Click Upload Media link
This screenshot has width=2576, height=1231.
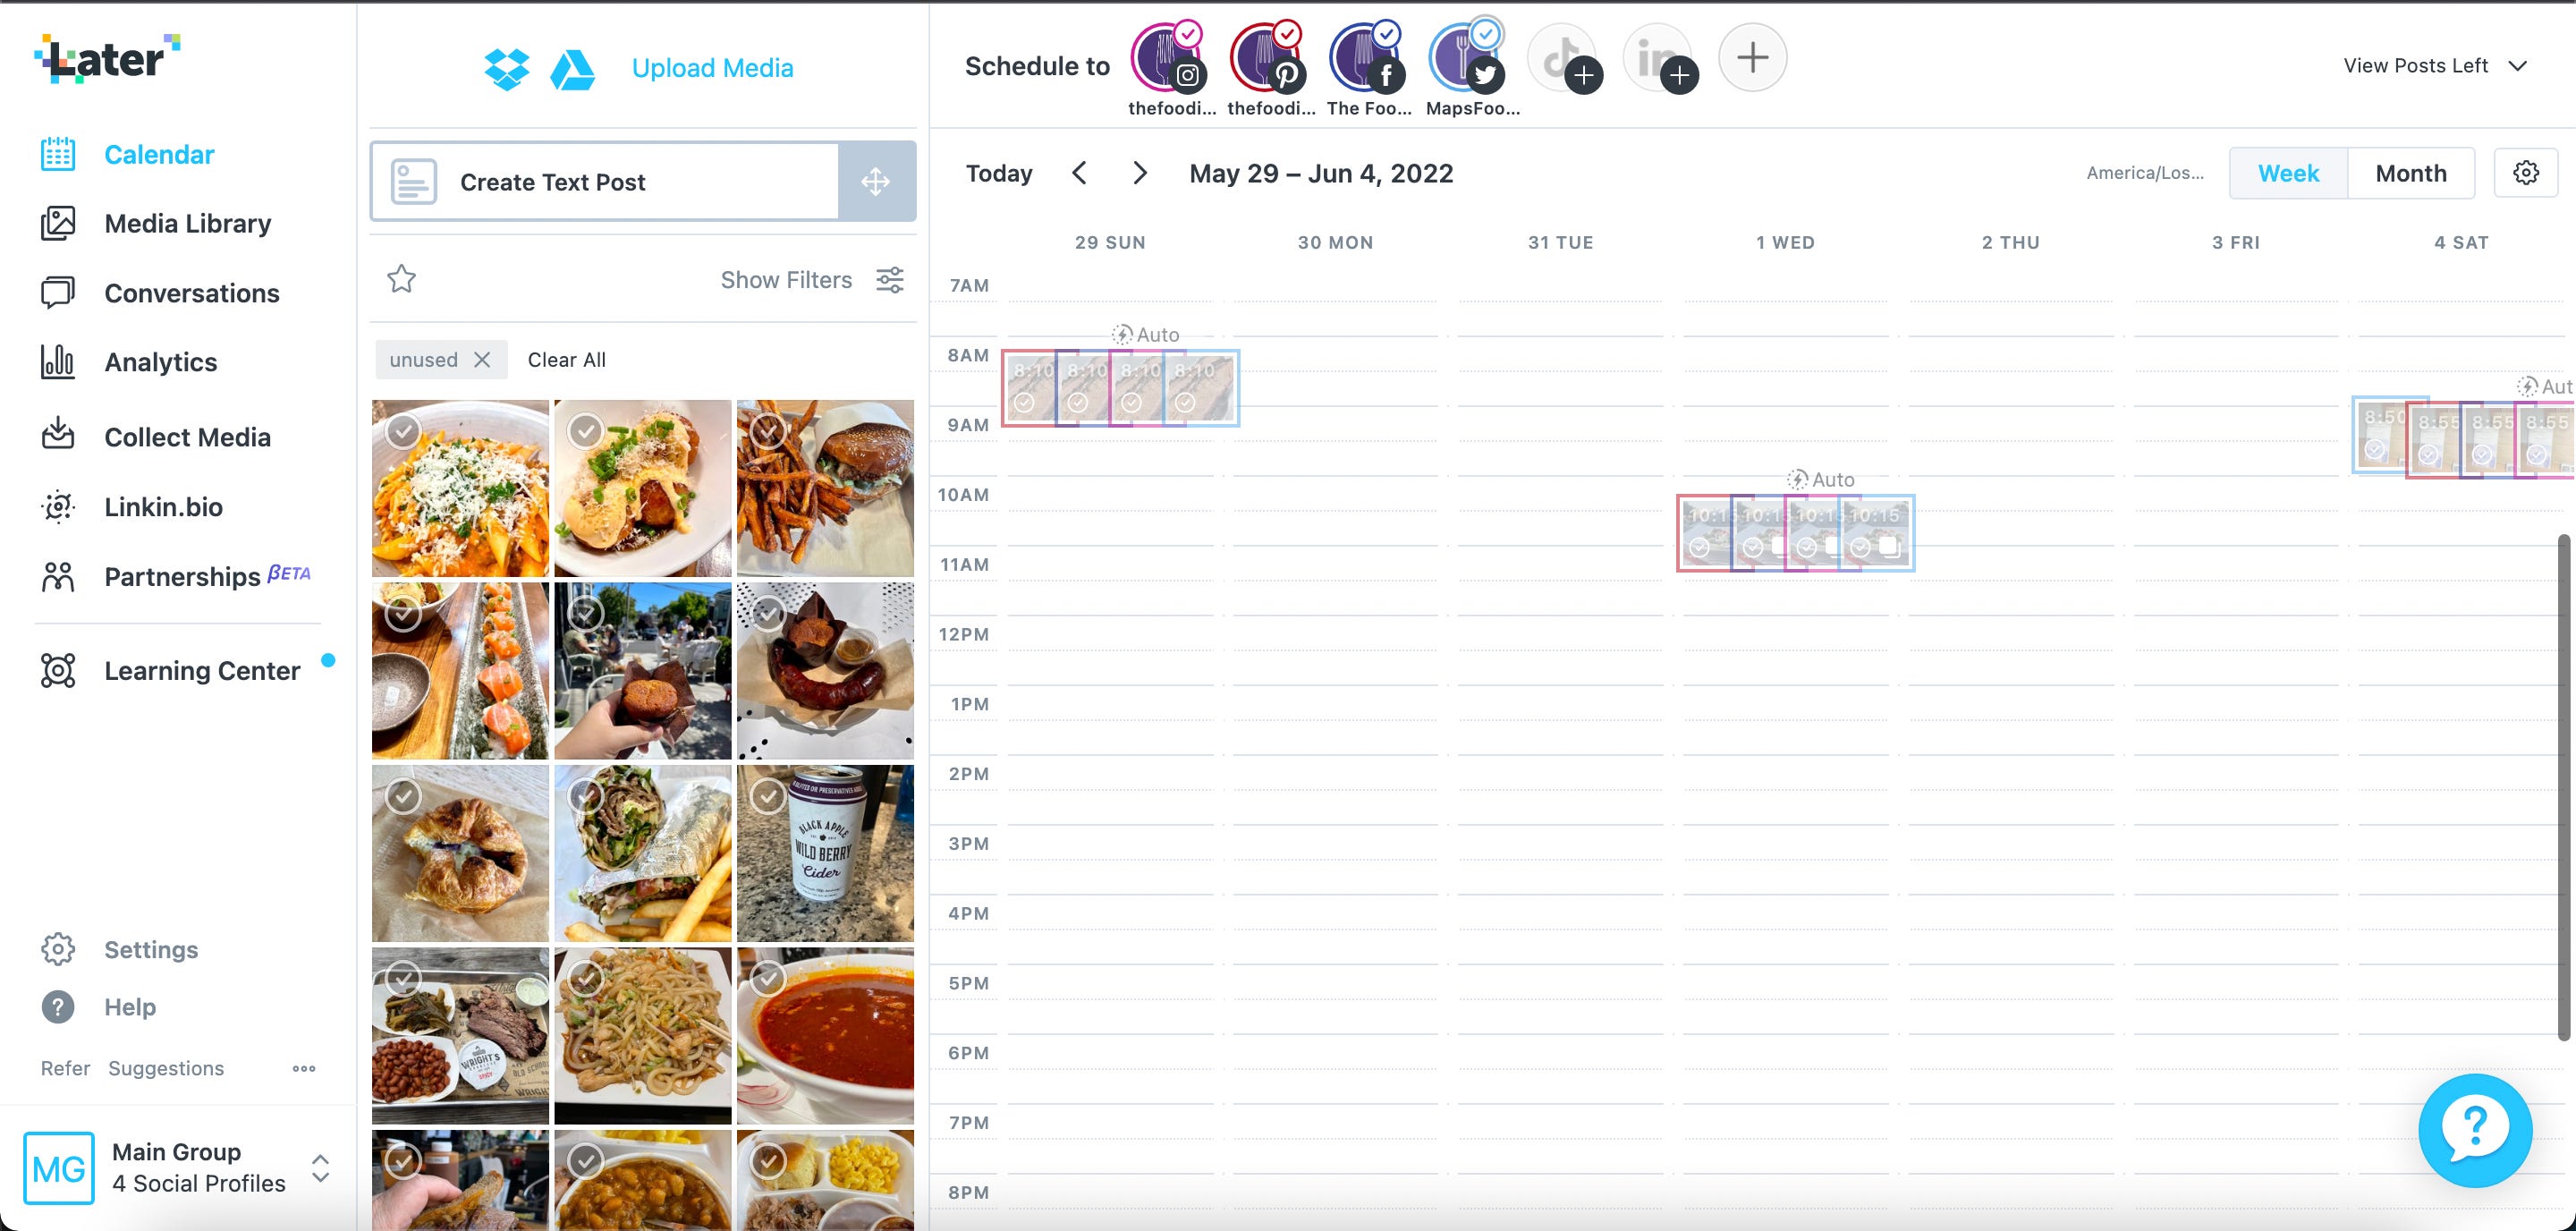click(x=712, y=68)
